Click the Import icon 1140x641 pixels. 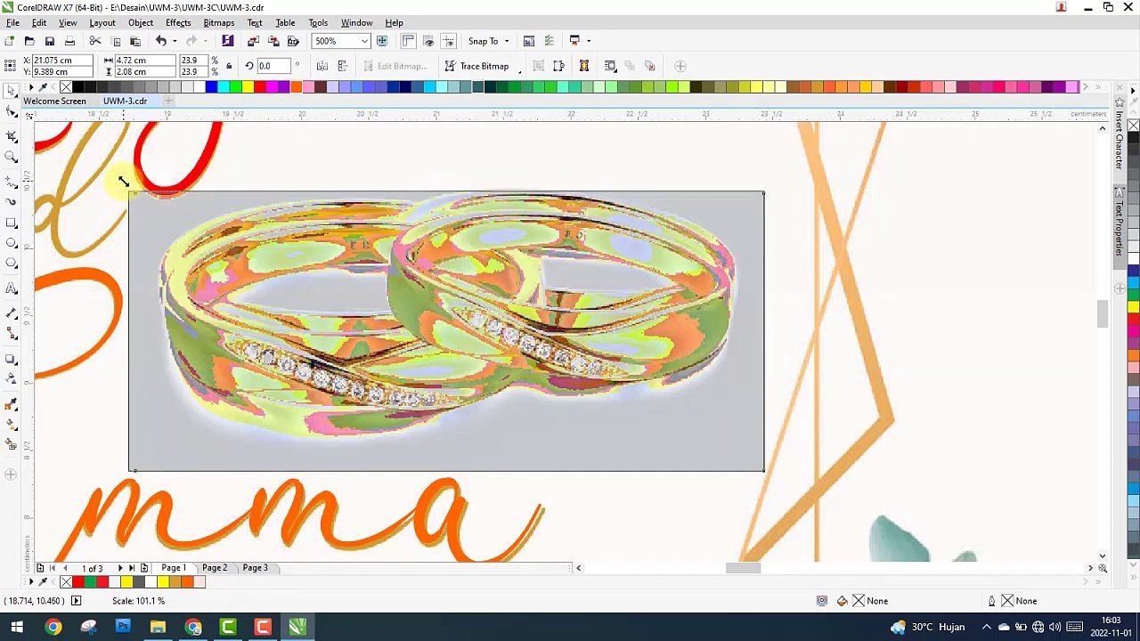[x=253, y=41]
